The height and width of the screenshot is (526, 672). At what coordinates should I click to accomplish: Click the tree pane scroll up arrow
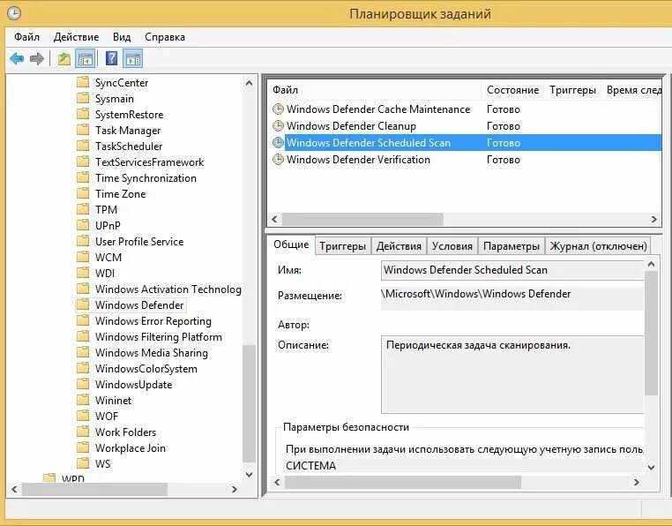[x=249, y=83]
